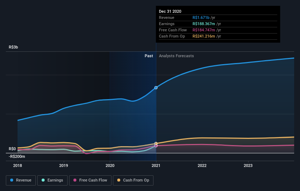Click the R$3b y-axis label

click(14, 47)
